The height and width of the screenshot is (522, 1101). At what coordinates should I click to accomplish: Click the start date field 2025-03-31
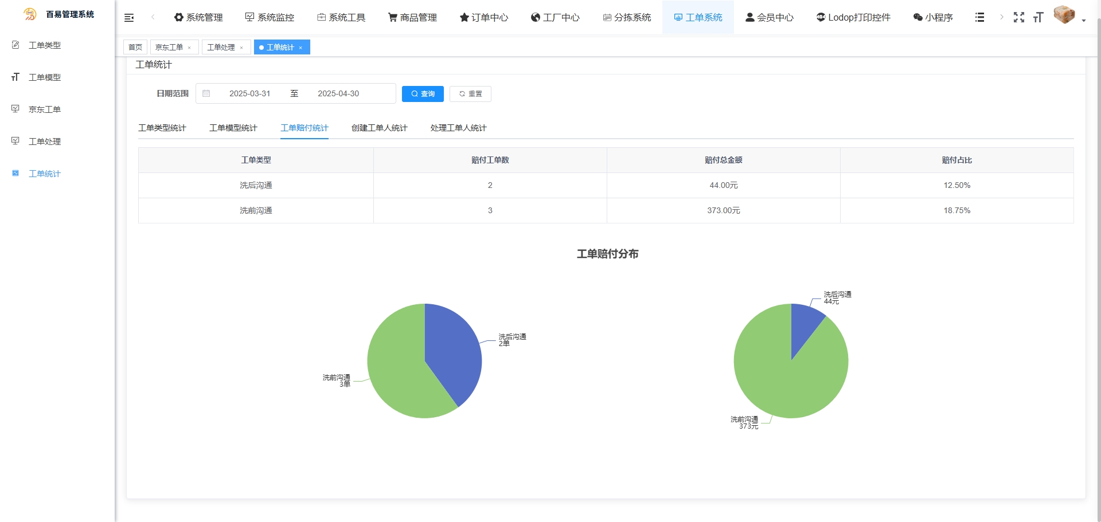(249, 93)
